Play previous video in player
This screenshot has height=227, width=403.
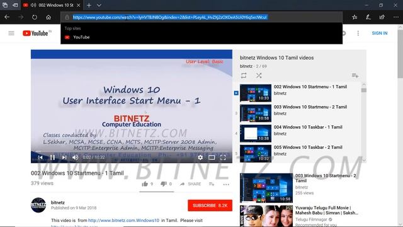tap(40, 157)
